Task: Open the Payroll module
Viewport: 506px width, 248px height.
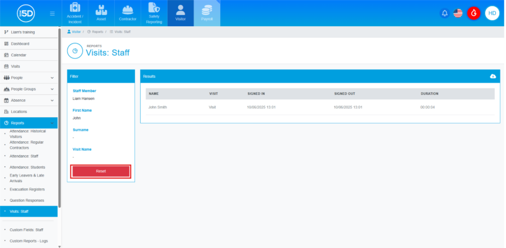Action: click(207, 13)
